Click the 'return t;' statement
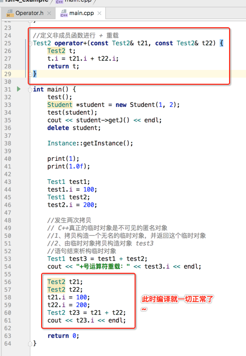The image size is (246, 356). pyautogui.click(x=63, y=66)
